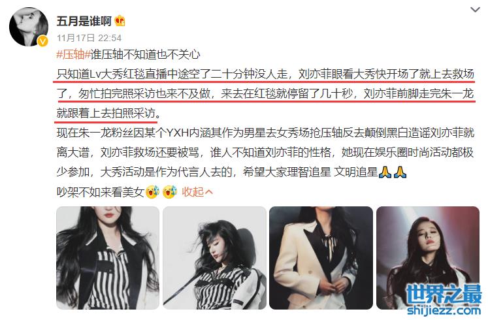Click the up caret next to 收起

[x=209, y=192]
